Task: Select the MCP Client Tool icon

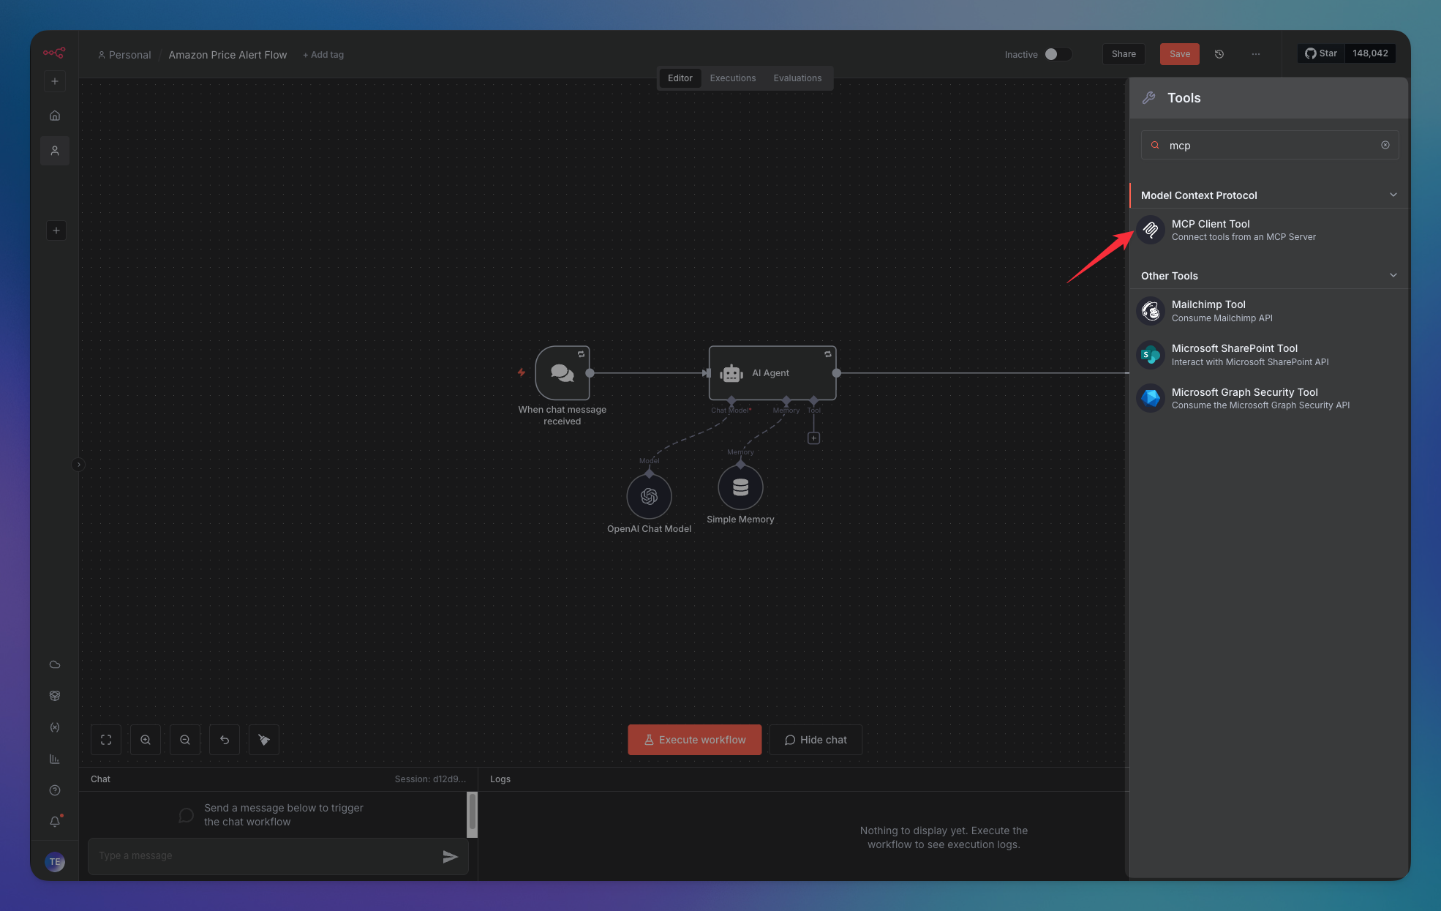Action: pyautogui.click(x=1151, y=230)
